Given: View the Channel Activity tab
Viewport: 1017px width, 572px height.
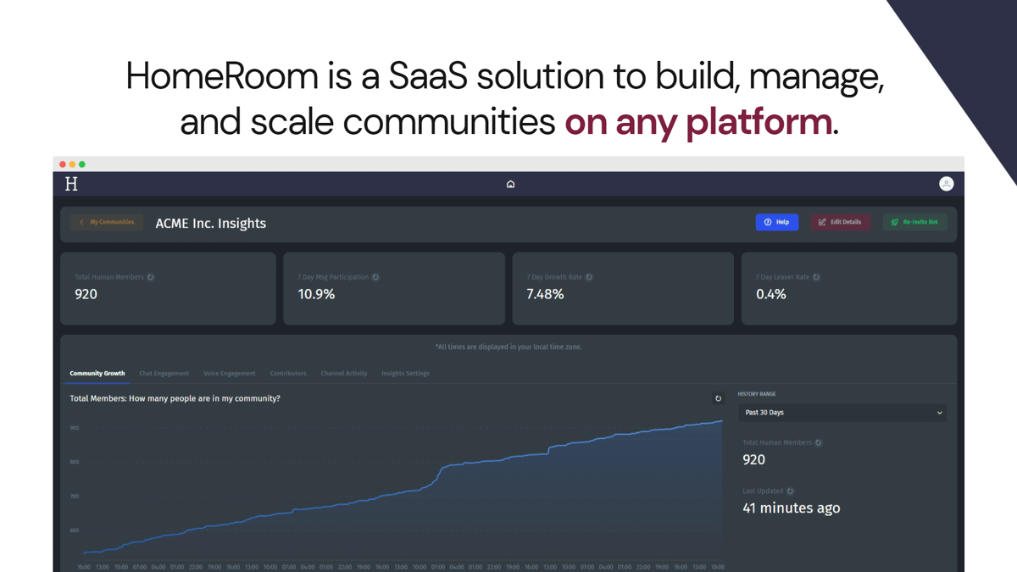Looking at the screenshot, I should pyautogui.click(x=343, y=374).
